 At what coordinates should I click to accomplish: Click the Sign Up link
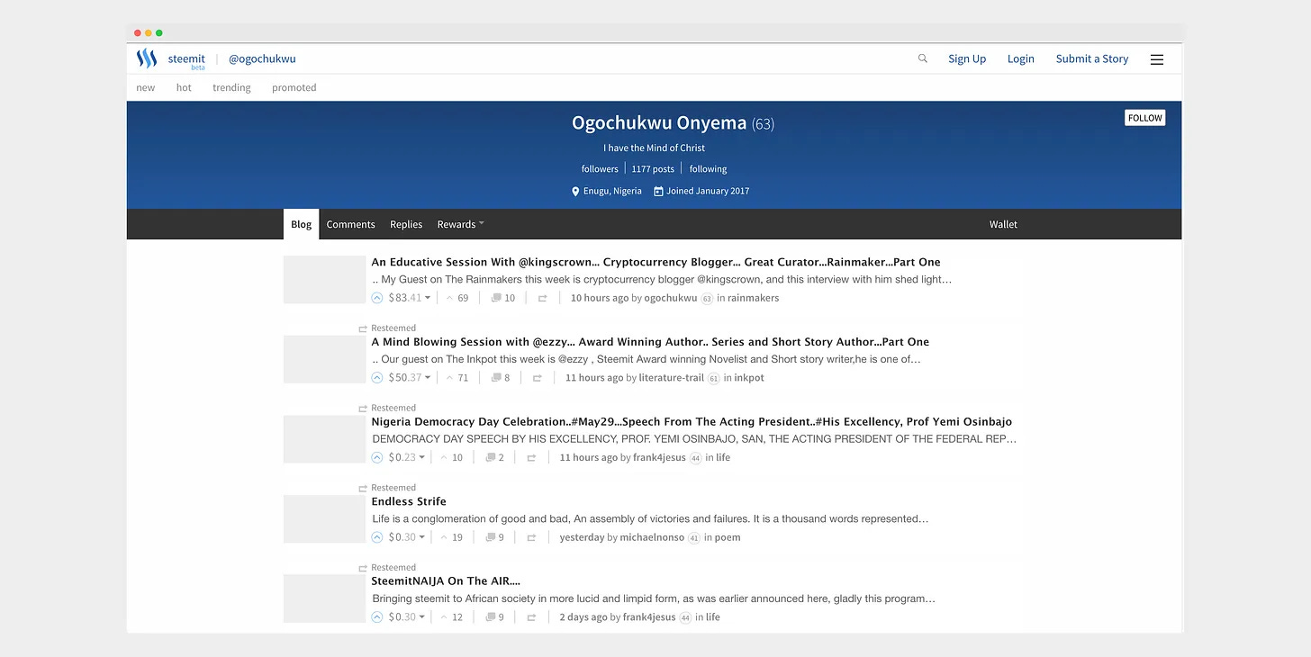(x=967, y=58)
